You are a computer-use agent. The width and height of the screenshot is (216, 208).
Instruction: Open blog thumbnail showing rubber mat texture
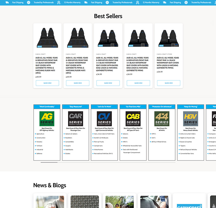85,202
